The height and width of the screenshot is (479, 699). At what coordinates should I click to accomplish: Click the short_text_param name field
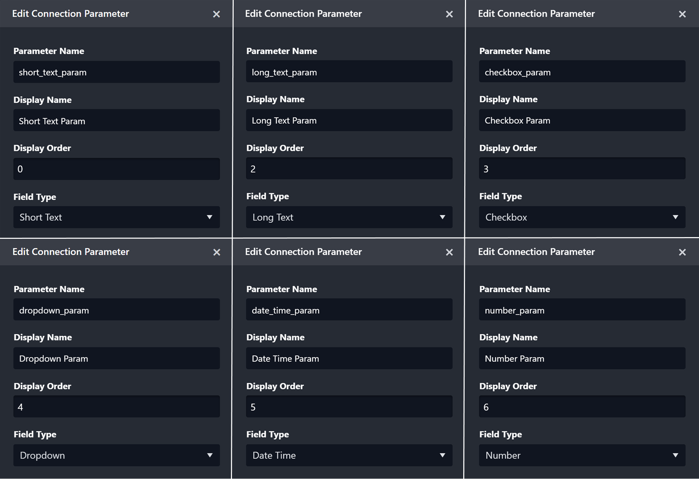[x=116, y=72]
